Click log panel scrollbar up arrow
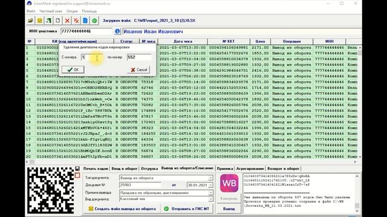This screenshot has width=387, height=217. (357, 176)
